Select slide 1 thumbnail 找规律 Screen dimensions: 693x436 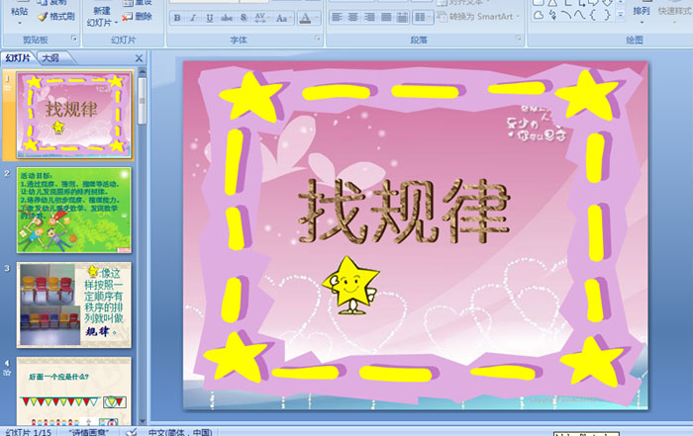point(74,115)
